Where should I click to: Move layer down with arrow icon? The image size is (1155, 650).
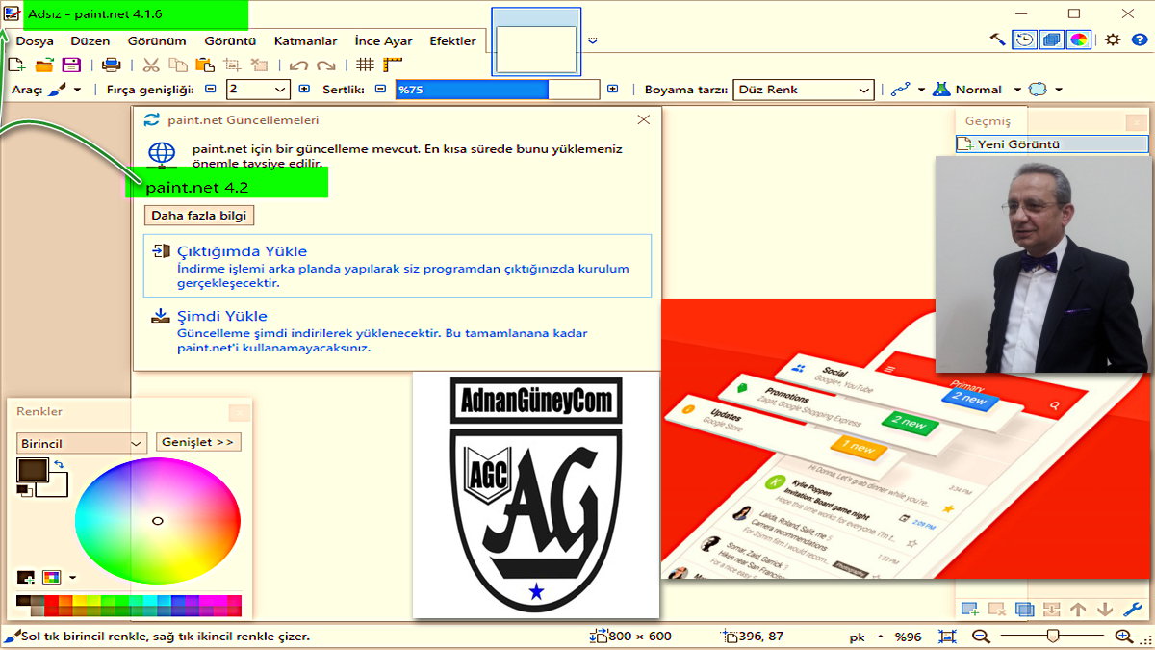pos(1105,609)
